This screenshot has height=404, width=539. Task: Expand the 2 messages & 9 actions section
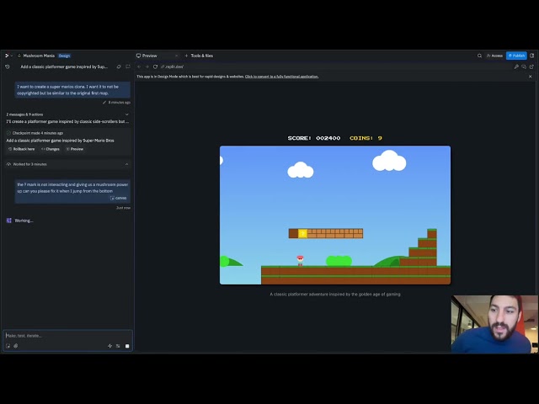[126, 114]
